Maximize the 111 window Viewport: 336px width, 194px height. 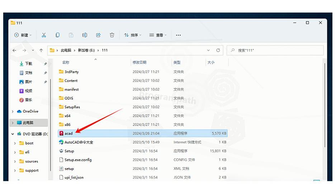coord(308,23)
